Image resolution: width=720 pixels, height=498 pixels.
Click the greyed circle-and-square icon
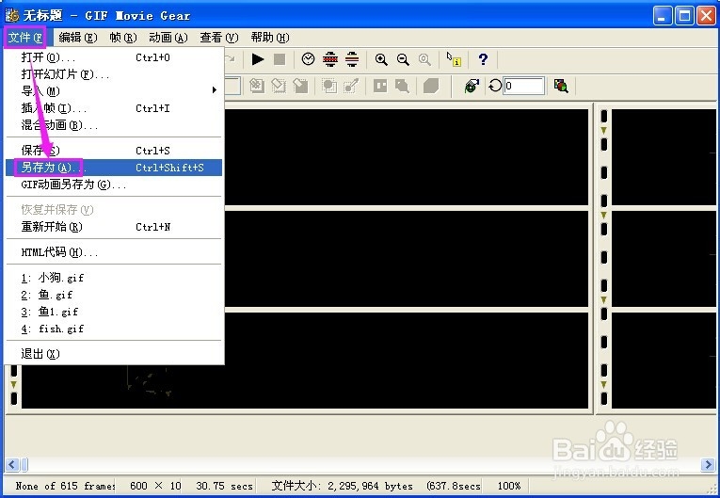click(x=329, y=86)
